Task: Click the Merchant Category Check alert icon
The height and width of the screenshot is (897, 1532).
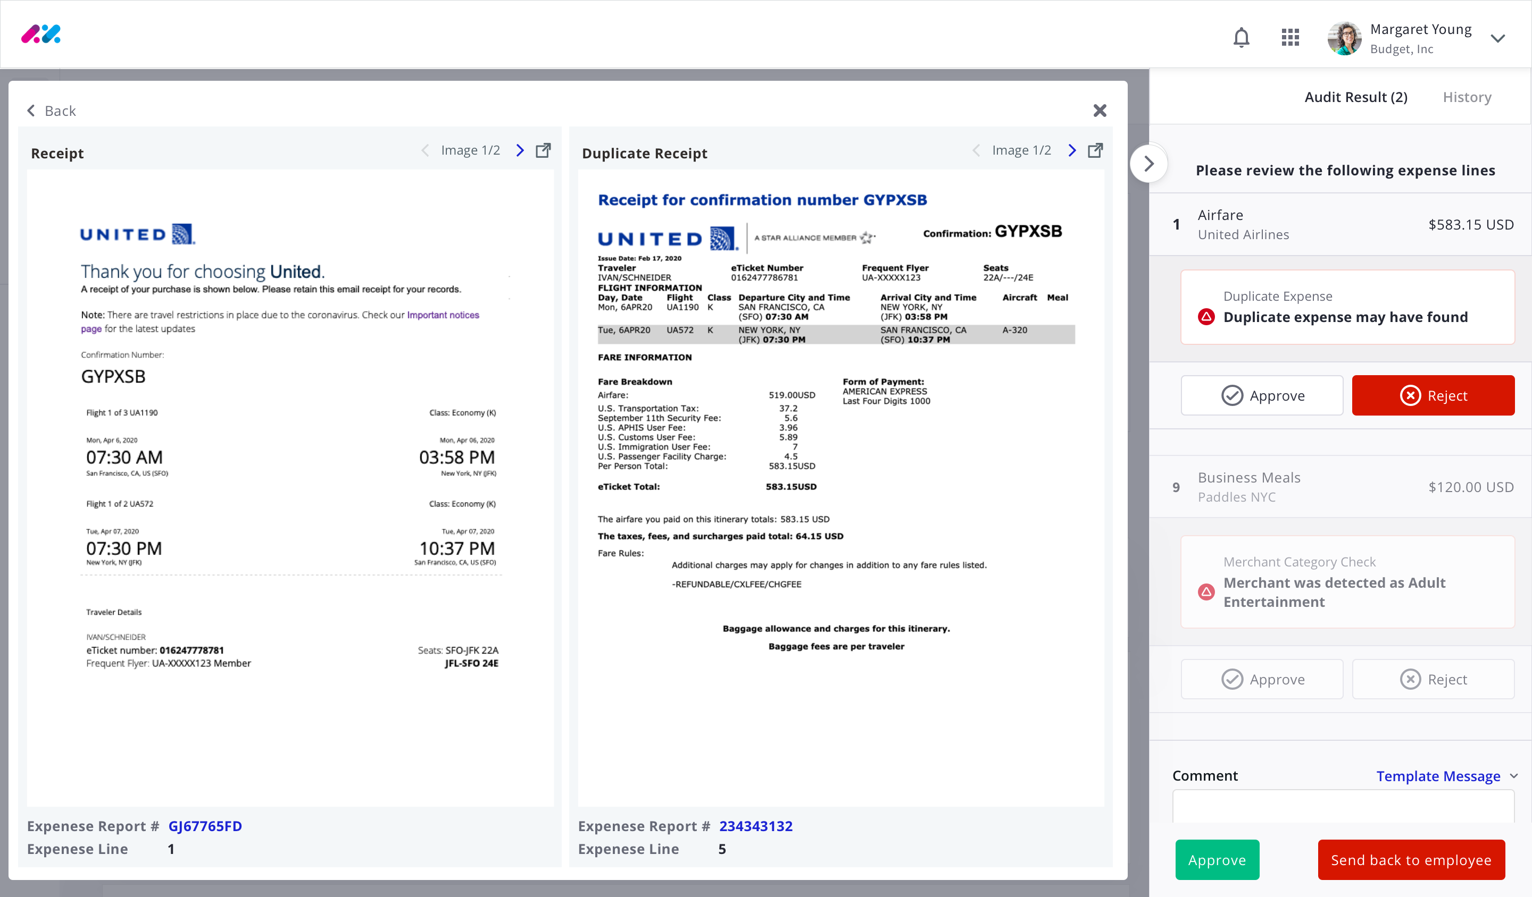Action: click(x=1206, y=591)
